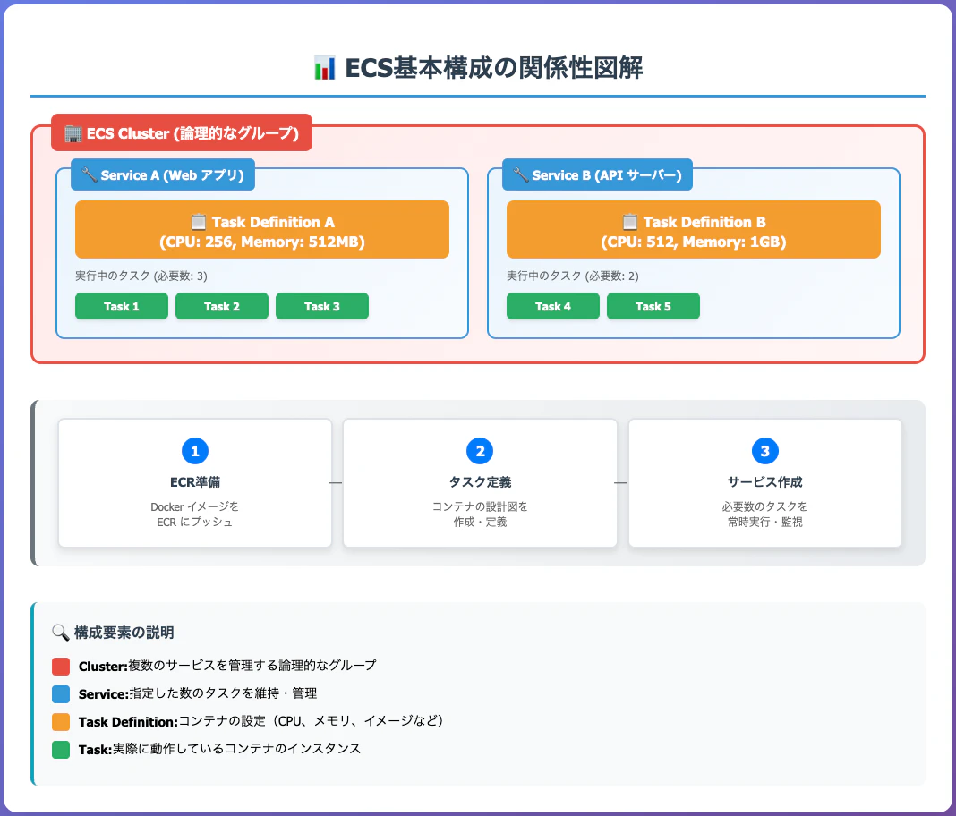Screen dimensions: 956x816
Task: Click step number 1 circle
Action: tap(195, 451)
